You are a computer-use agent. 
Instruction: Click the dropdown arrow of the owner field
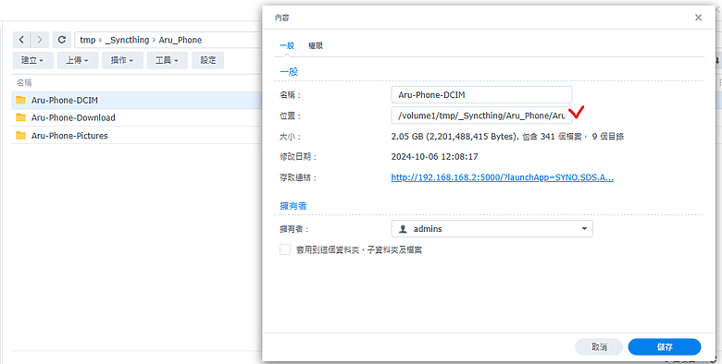coord(584,229)
